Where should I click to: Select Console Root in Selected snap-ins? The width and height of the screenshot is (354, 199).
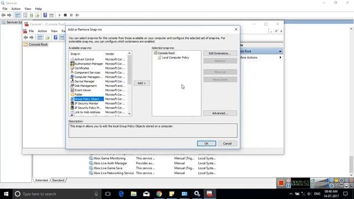coord(164,53)
